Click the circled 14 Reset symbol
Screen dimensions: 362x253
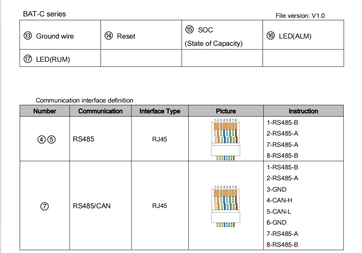109,36
